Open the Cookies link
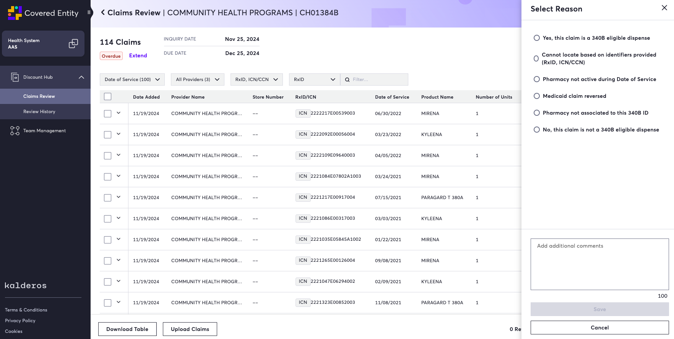 (14, 331)
